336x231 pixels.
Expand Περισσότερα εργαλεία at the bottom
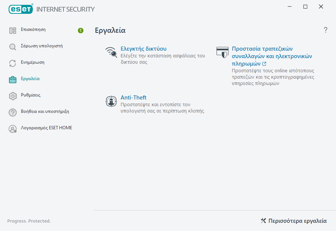(293, 221)
